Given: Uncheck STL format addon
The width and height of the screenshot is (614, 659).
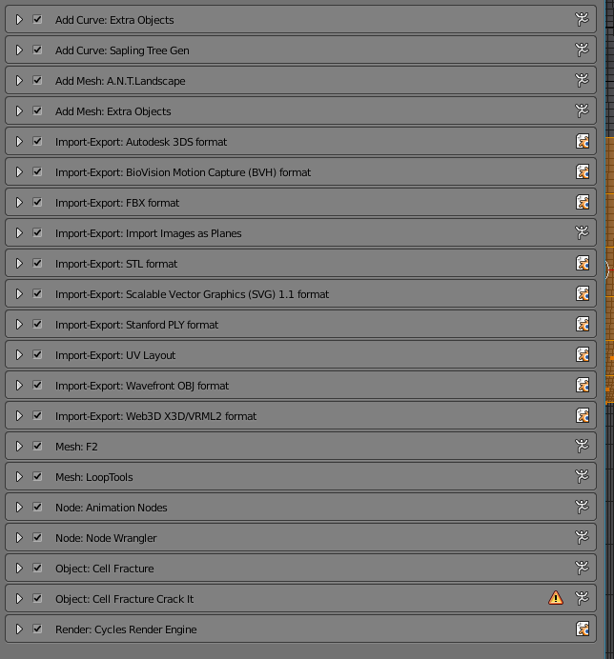Looking at the screenshot, I should [37, 263].
